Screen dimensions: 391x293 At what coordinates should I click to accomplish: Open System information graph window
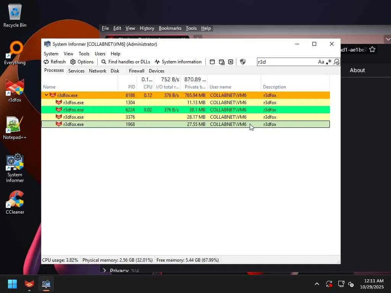click(x=178, y=62)
